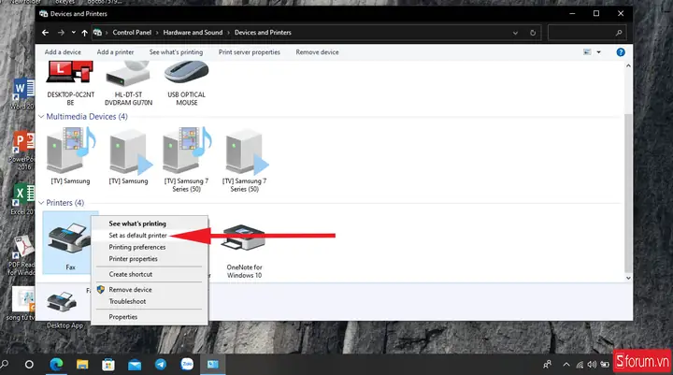Choose Remove device in context menu

pyautogui.click(x=131, y=290)
